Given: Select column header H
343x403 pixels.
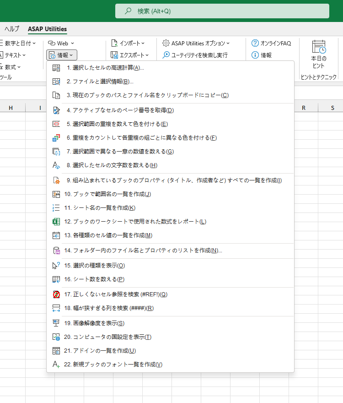Looking at the screenshot, I should coord(11,108).
